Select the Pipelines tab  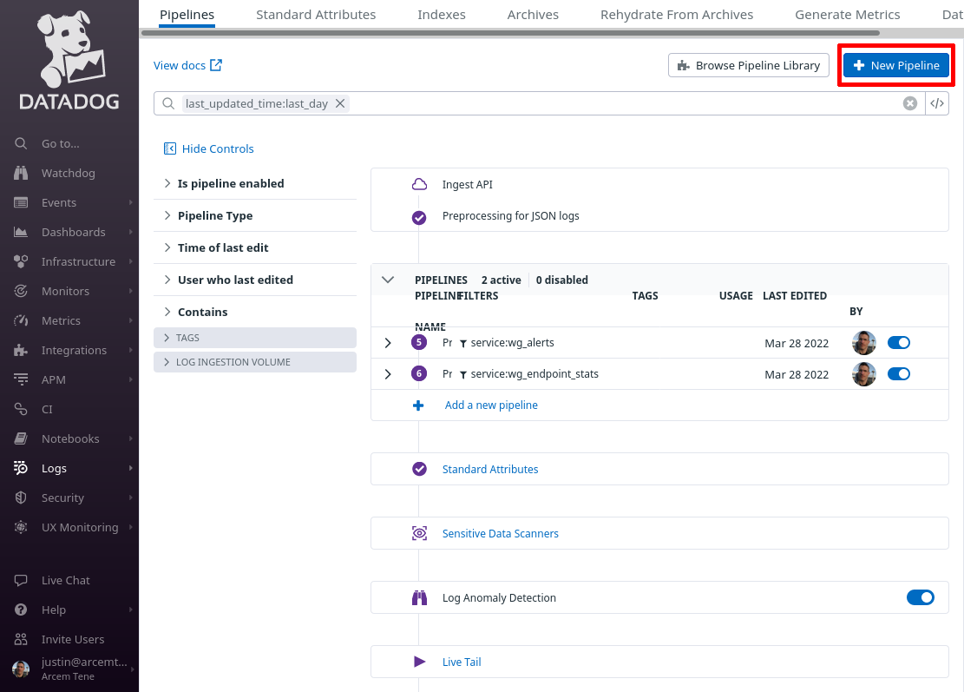187,14
